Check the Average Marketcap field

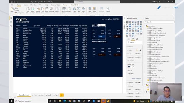(x=148, y=38)
